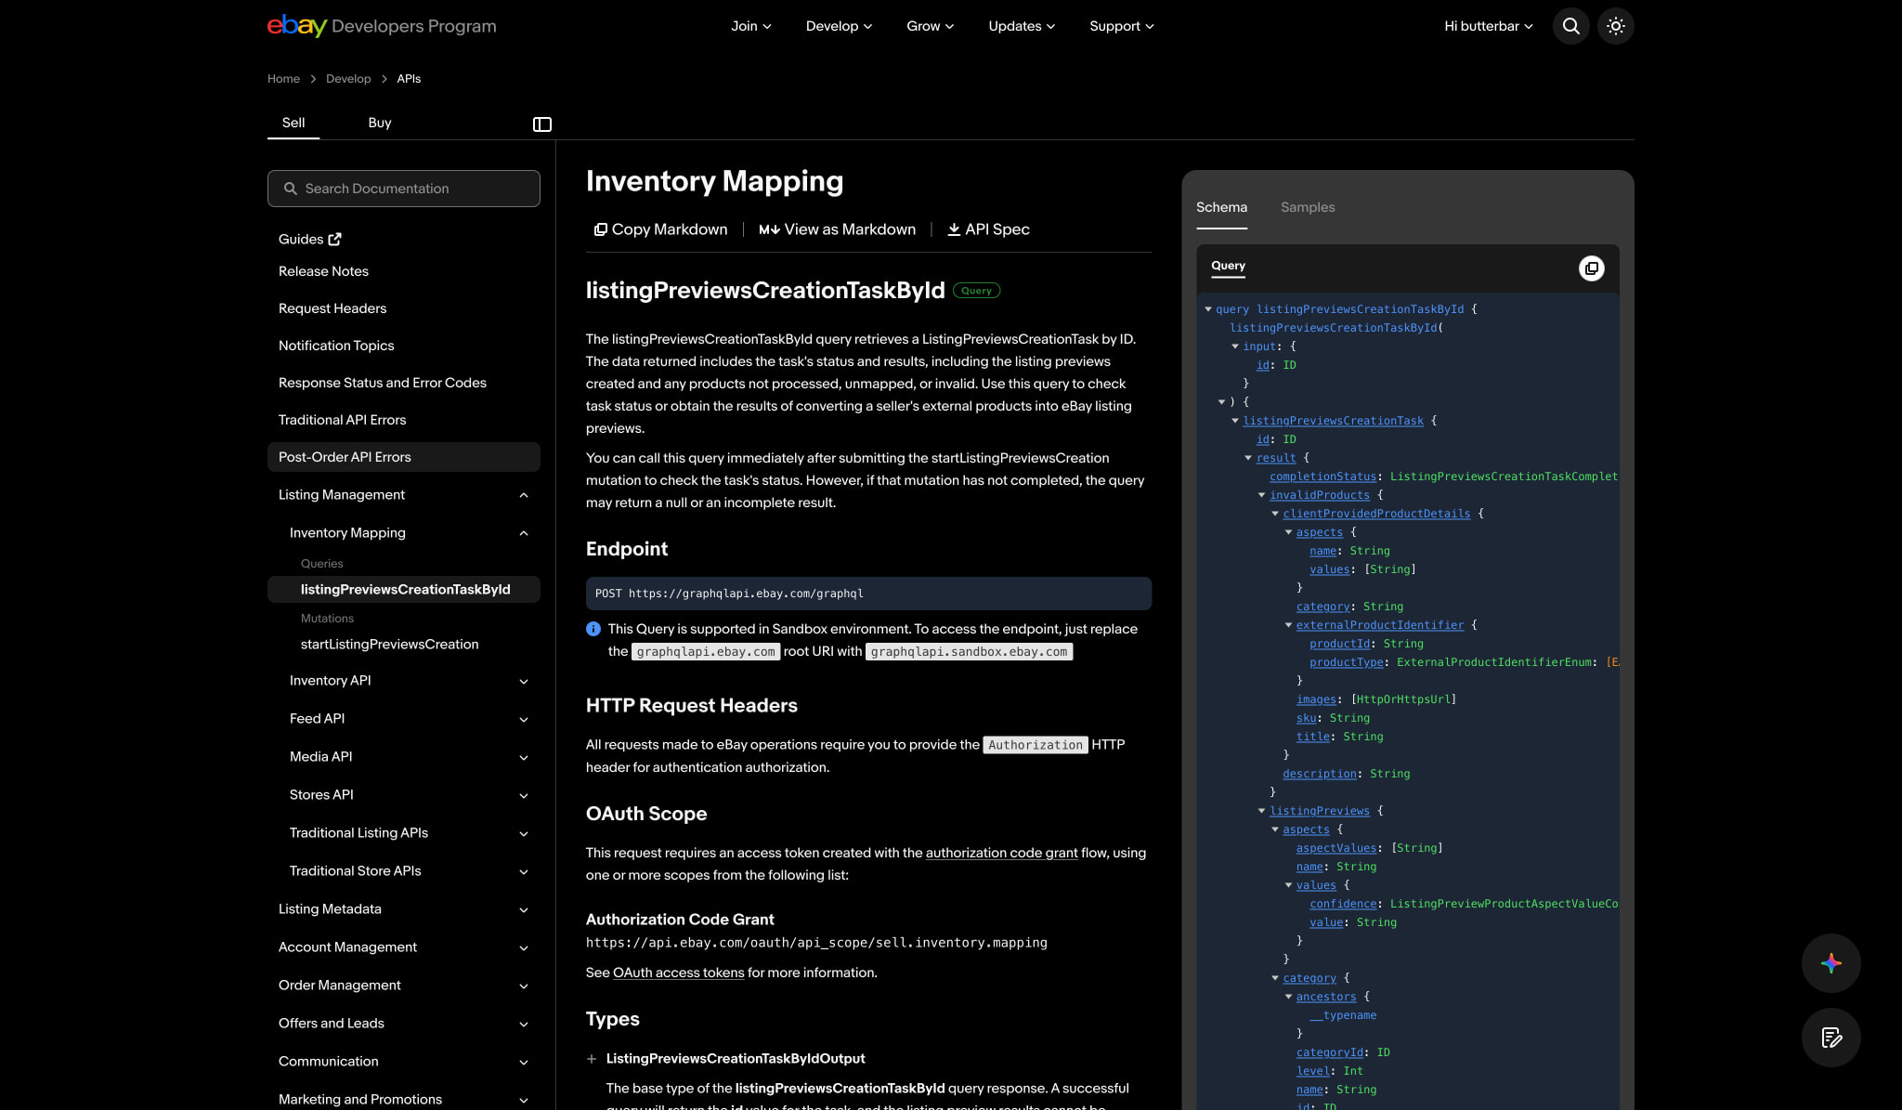
Task: Open the Grow menu
Action: tap(931, 26)
